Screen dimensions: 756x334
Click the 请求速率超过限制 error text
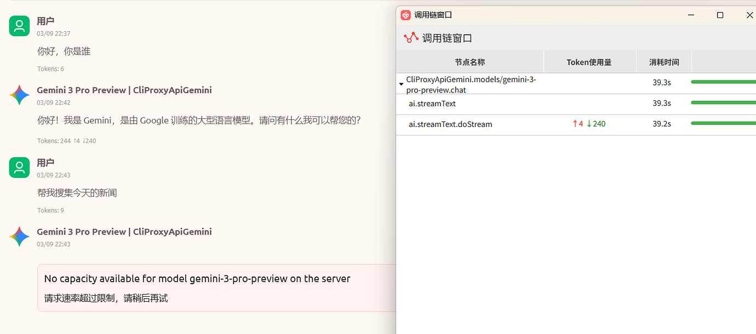106,298
